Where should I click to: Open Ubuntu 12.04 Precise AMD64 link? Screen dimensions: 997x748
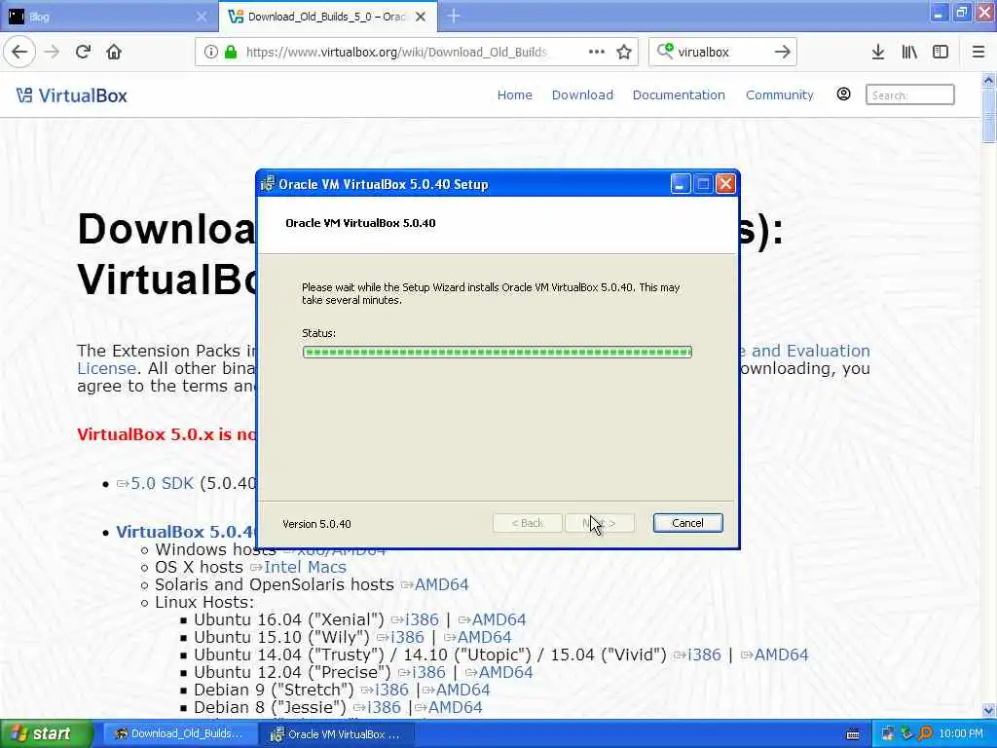click(x=499, y=672)
